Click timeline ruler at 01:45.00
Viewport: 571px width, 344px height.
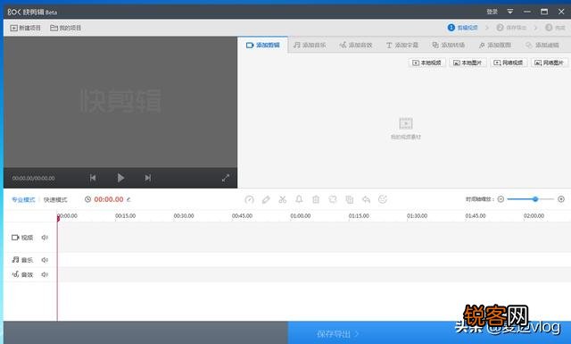(476, 216)
